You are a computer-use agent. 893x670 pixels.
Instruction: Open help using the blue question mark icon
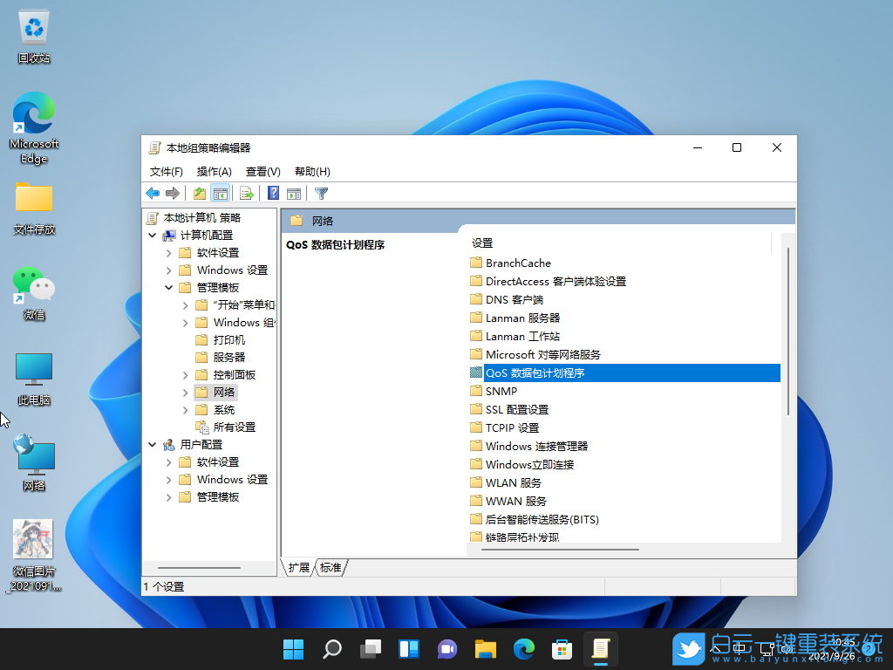[x=271, y=193]
